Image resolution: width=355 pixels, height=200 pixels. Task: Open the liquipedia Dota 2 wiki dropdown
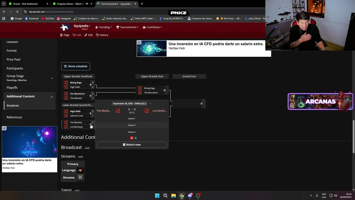coord(82,27)
